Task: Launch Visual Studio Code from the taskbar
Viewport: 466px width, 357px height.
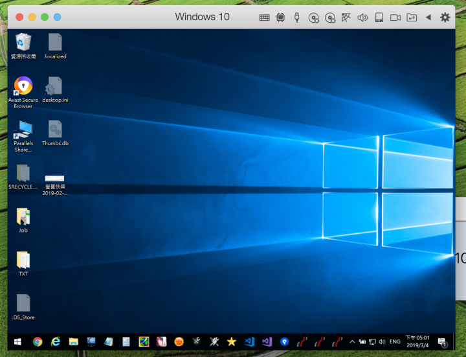Action: (x=249, y=342)
